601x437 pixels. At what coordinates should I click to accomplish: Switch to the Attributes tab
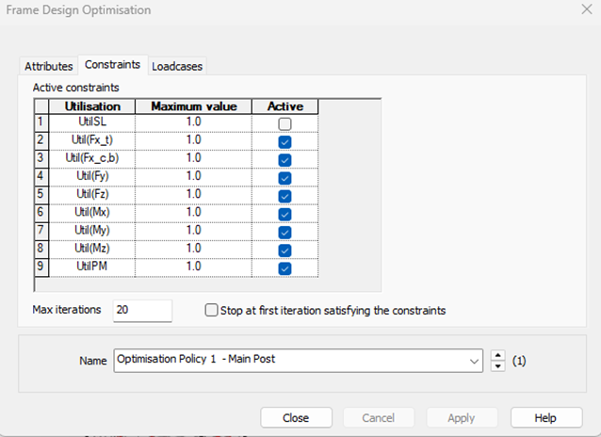point(49,66)
